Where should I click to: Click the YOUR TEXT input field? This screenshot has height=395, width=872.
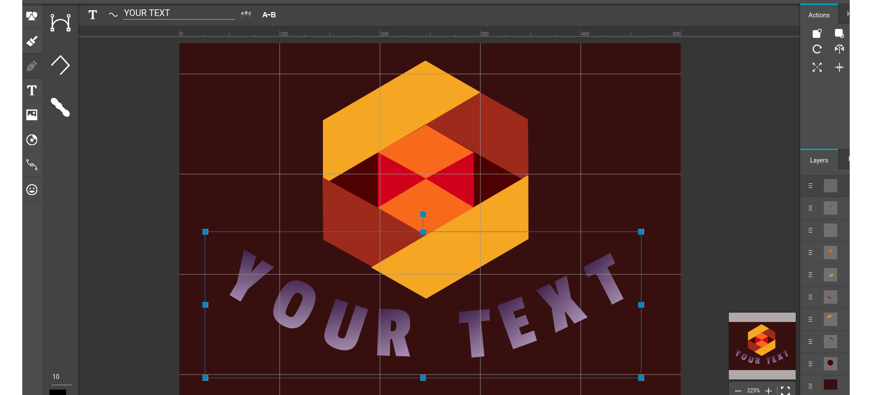point(178,13)
